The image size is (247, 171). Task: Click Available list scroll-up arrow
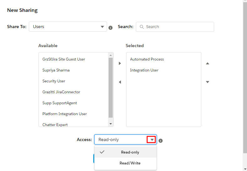point(111,55)
